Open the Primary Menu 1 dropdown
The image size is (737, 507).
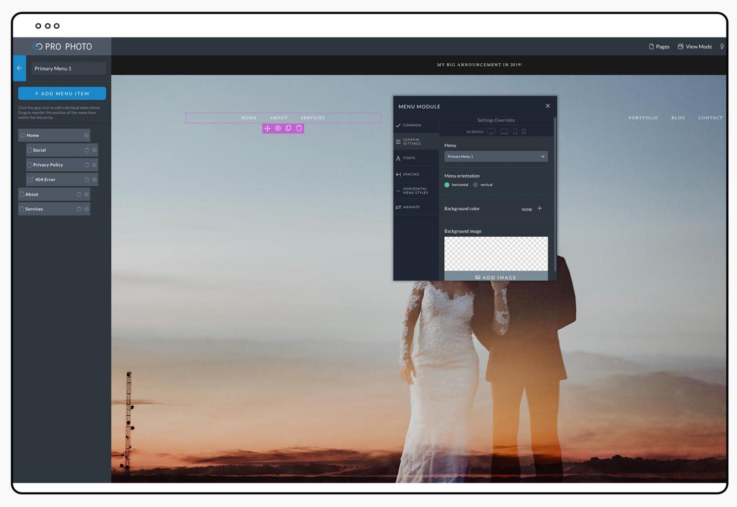coord(496,157)
